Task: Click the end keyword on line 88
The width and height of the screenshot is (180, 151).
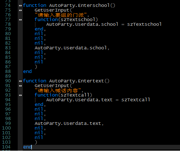Action: (x=27, y=72)
